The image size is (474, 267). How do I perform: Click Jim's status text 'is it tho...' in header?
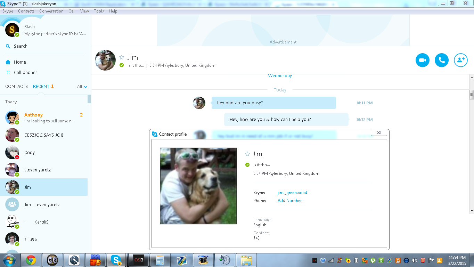click(136, 65)
